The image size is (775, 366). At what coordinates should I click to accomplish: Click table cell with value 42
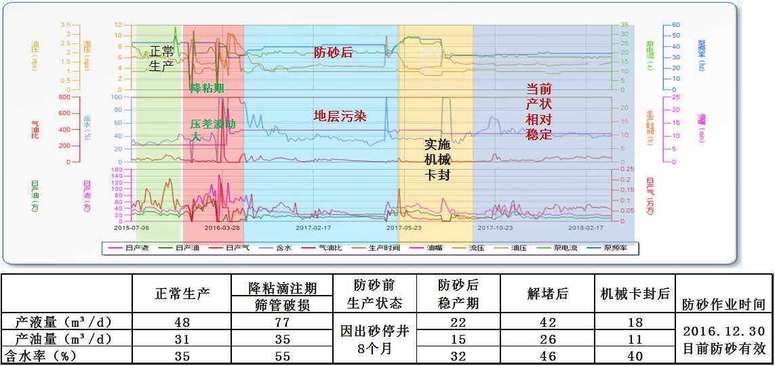click(547, 323)
